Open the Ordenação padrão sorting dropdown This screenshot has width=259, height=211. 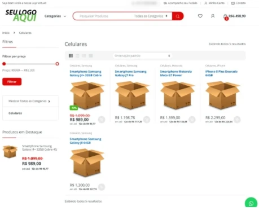coord(142,56)
